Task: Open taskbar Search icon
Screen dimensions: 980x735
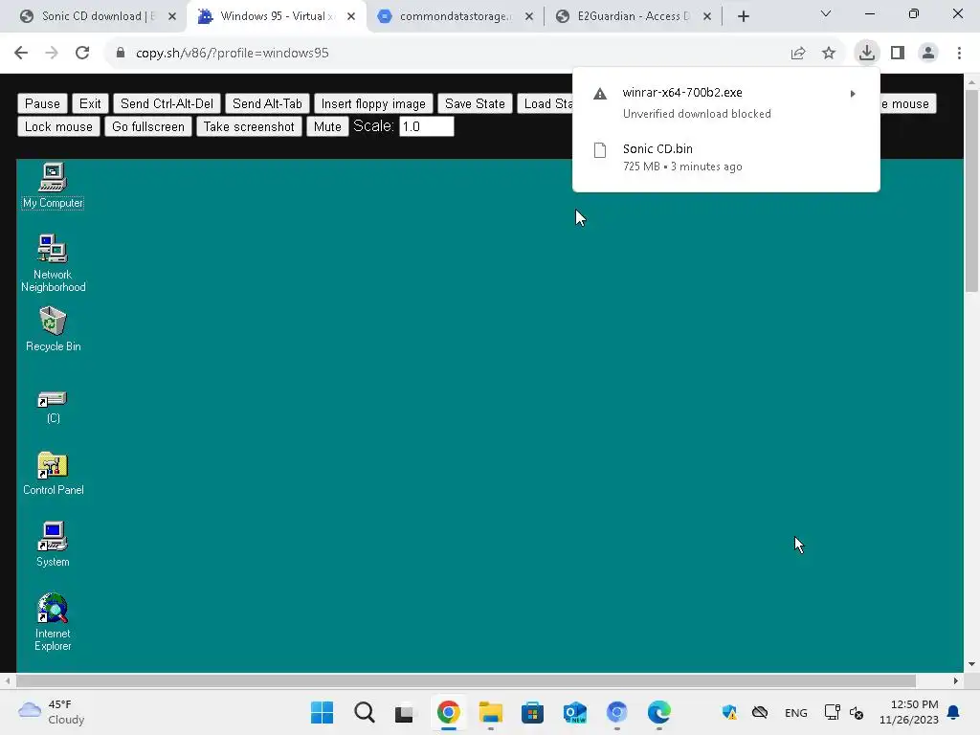Action: pos(365,712)
